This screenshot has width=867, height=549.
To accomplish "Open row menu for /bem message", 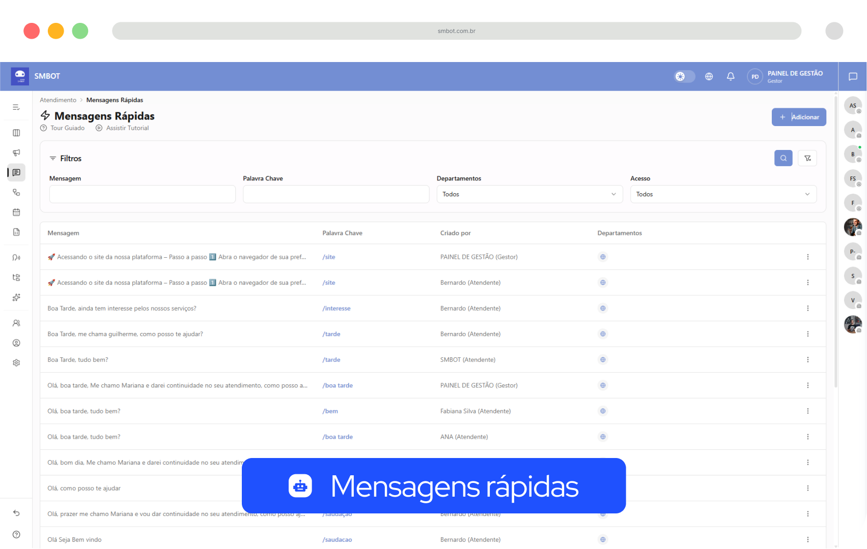I will coord(807,411).
